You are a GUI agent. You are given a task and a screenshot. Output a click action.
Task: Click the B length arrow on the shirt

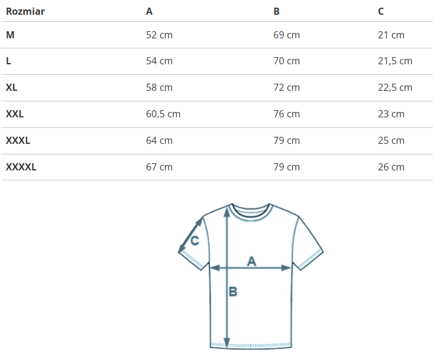click(x=227, y=312)
